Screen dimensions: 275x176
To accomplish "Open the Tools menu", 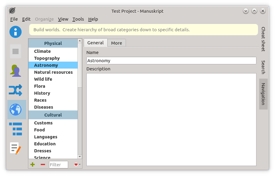I will [78, 19].
